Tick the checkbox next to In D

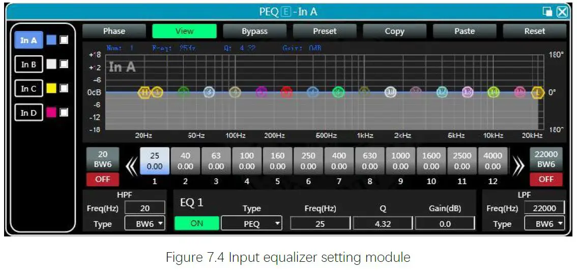[64, 112]
